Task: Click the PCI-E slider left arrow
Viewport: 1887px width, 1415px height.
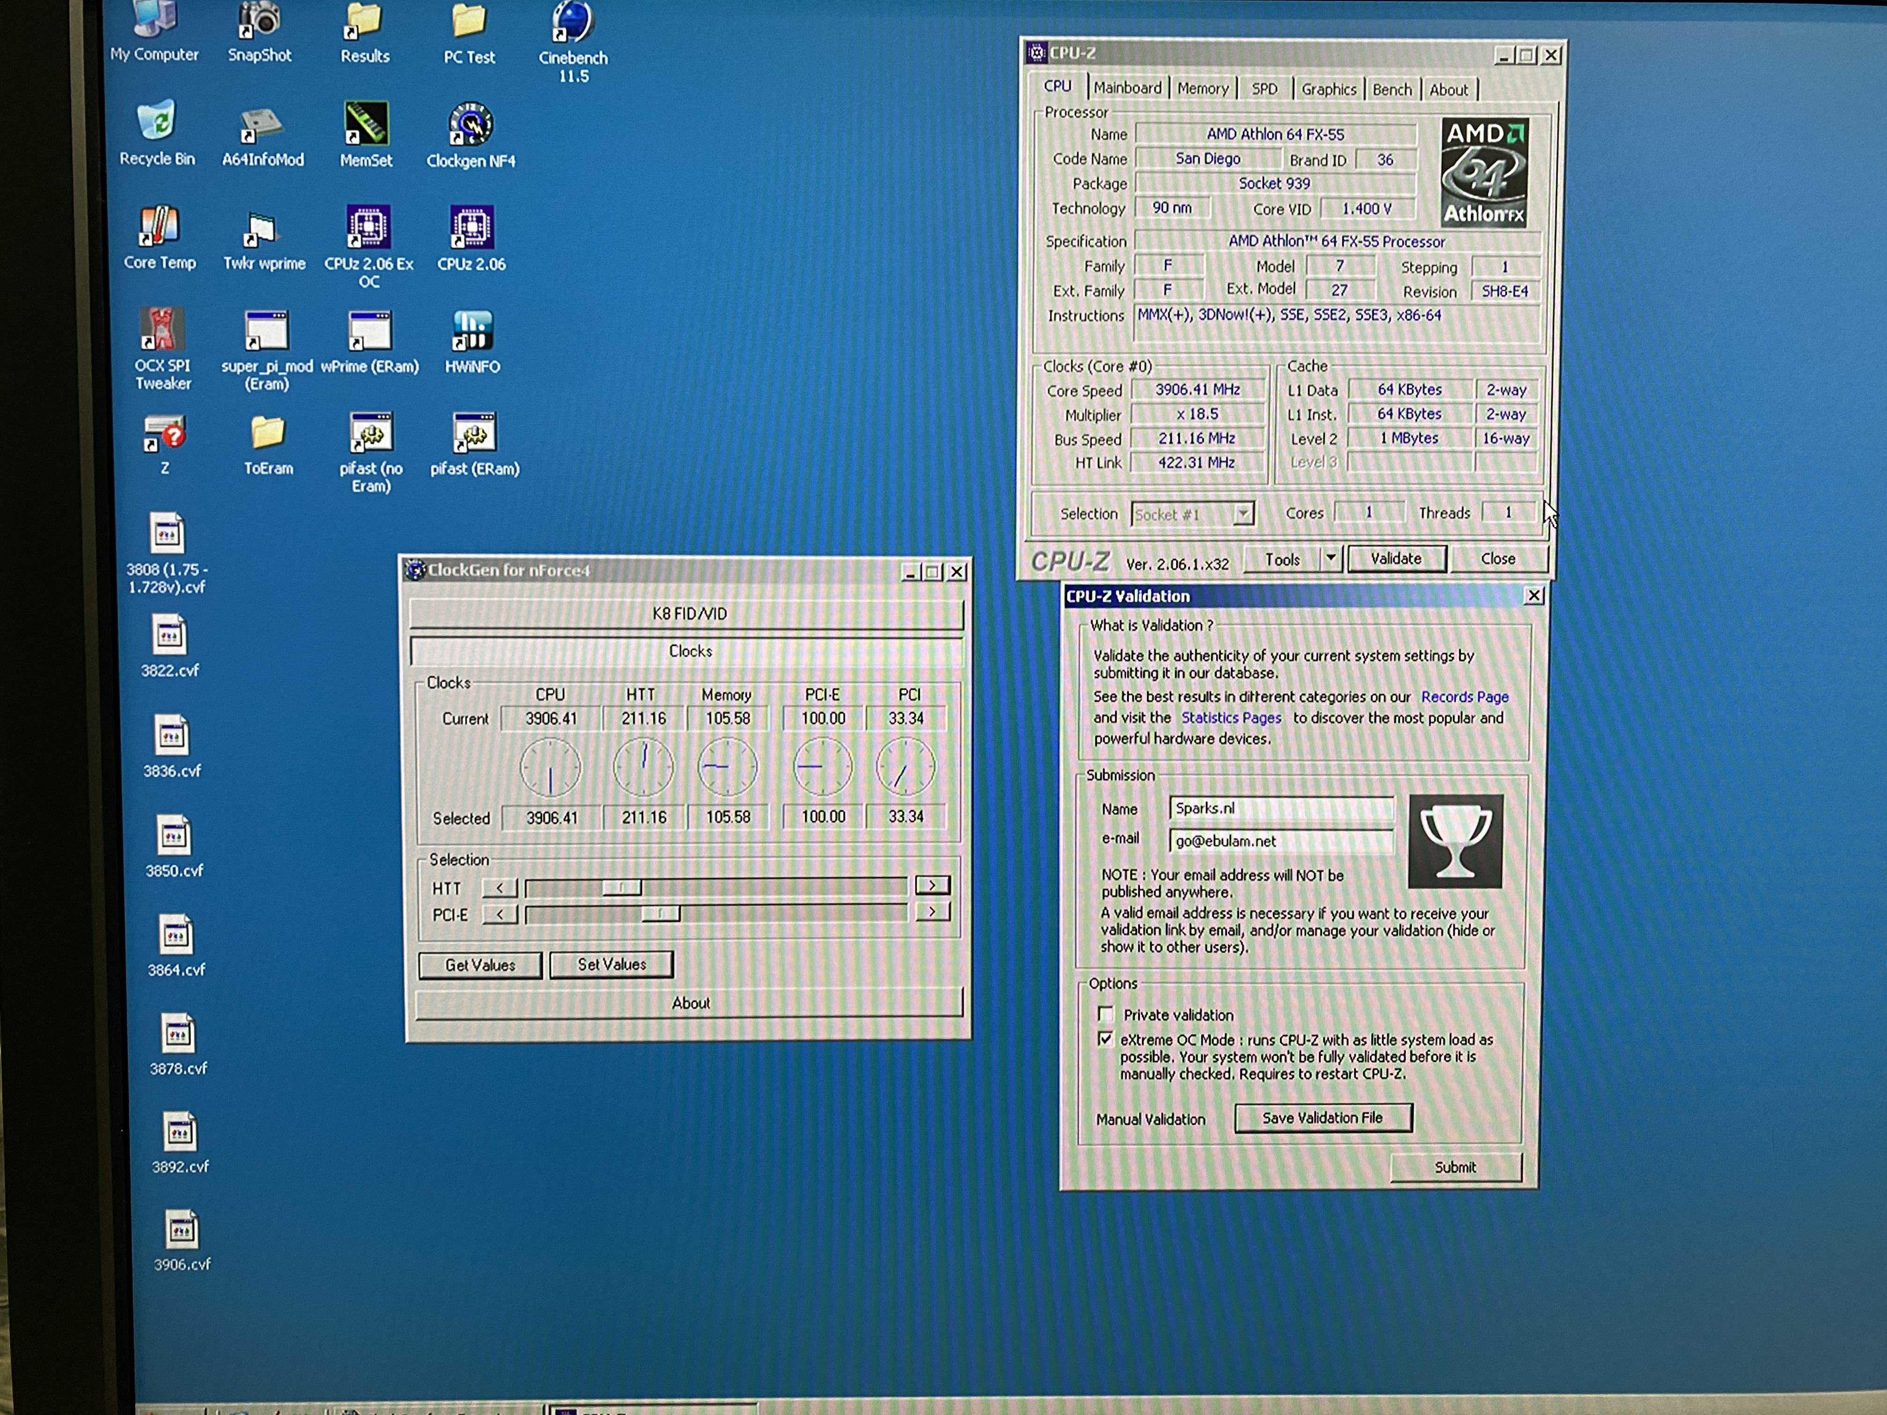Action: click(500, 914)
